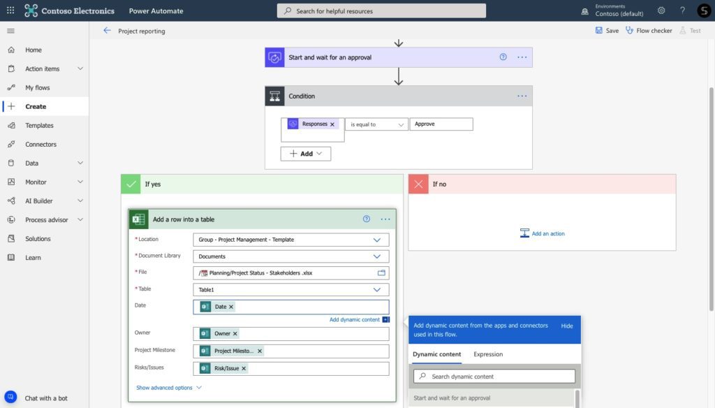Image resolution: width=715 pixels, height=408 pixels.
Task: Expand the Action items menu
Action: point(80,68)
